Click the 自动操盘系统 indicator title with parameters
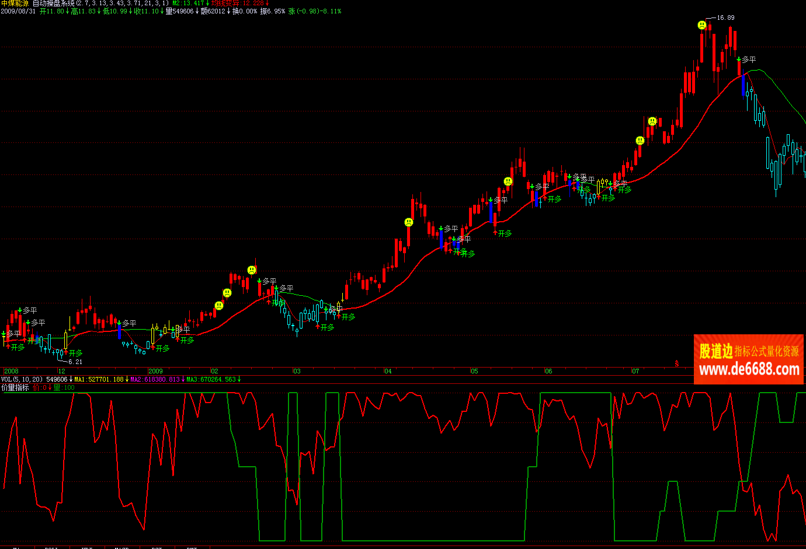 (x=101, y=4)
